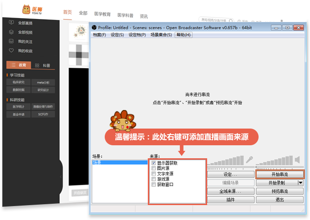Open the 医学科普 navigation tab
This screenshot has height=220, width=310.
[126, 15]
